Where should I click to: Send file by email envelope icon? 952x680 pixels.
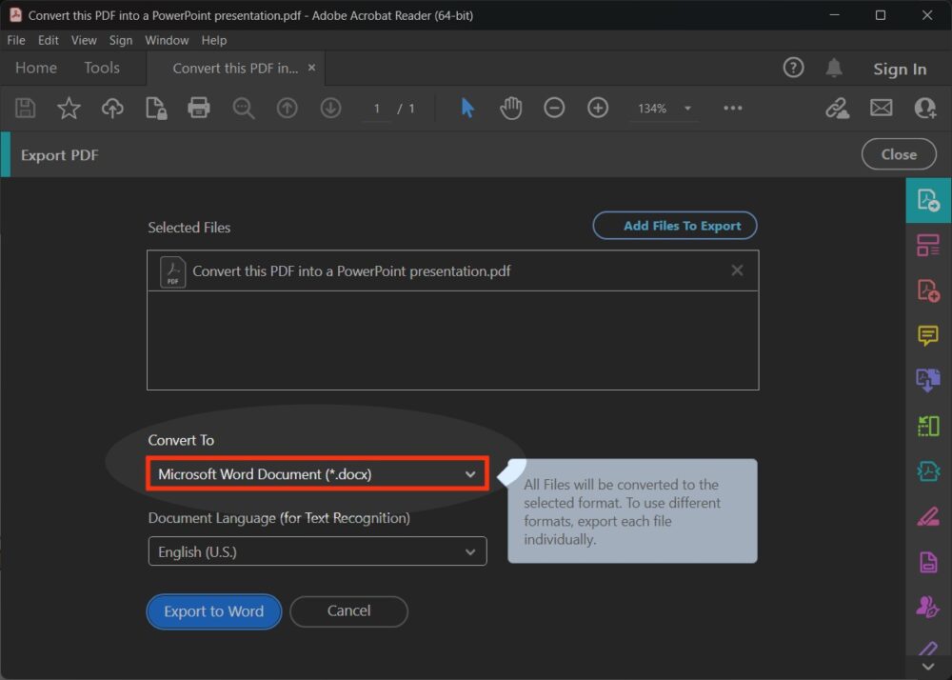click(x=881, y=109)
